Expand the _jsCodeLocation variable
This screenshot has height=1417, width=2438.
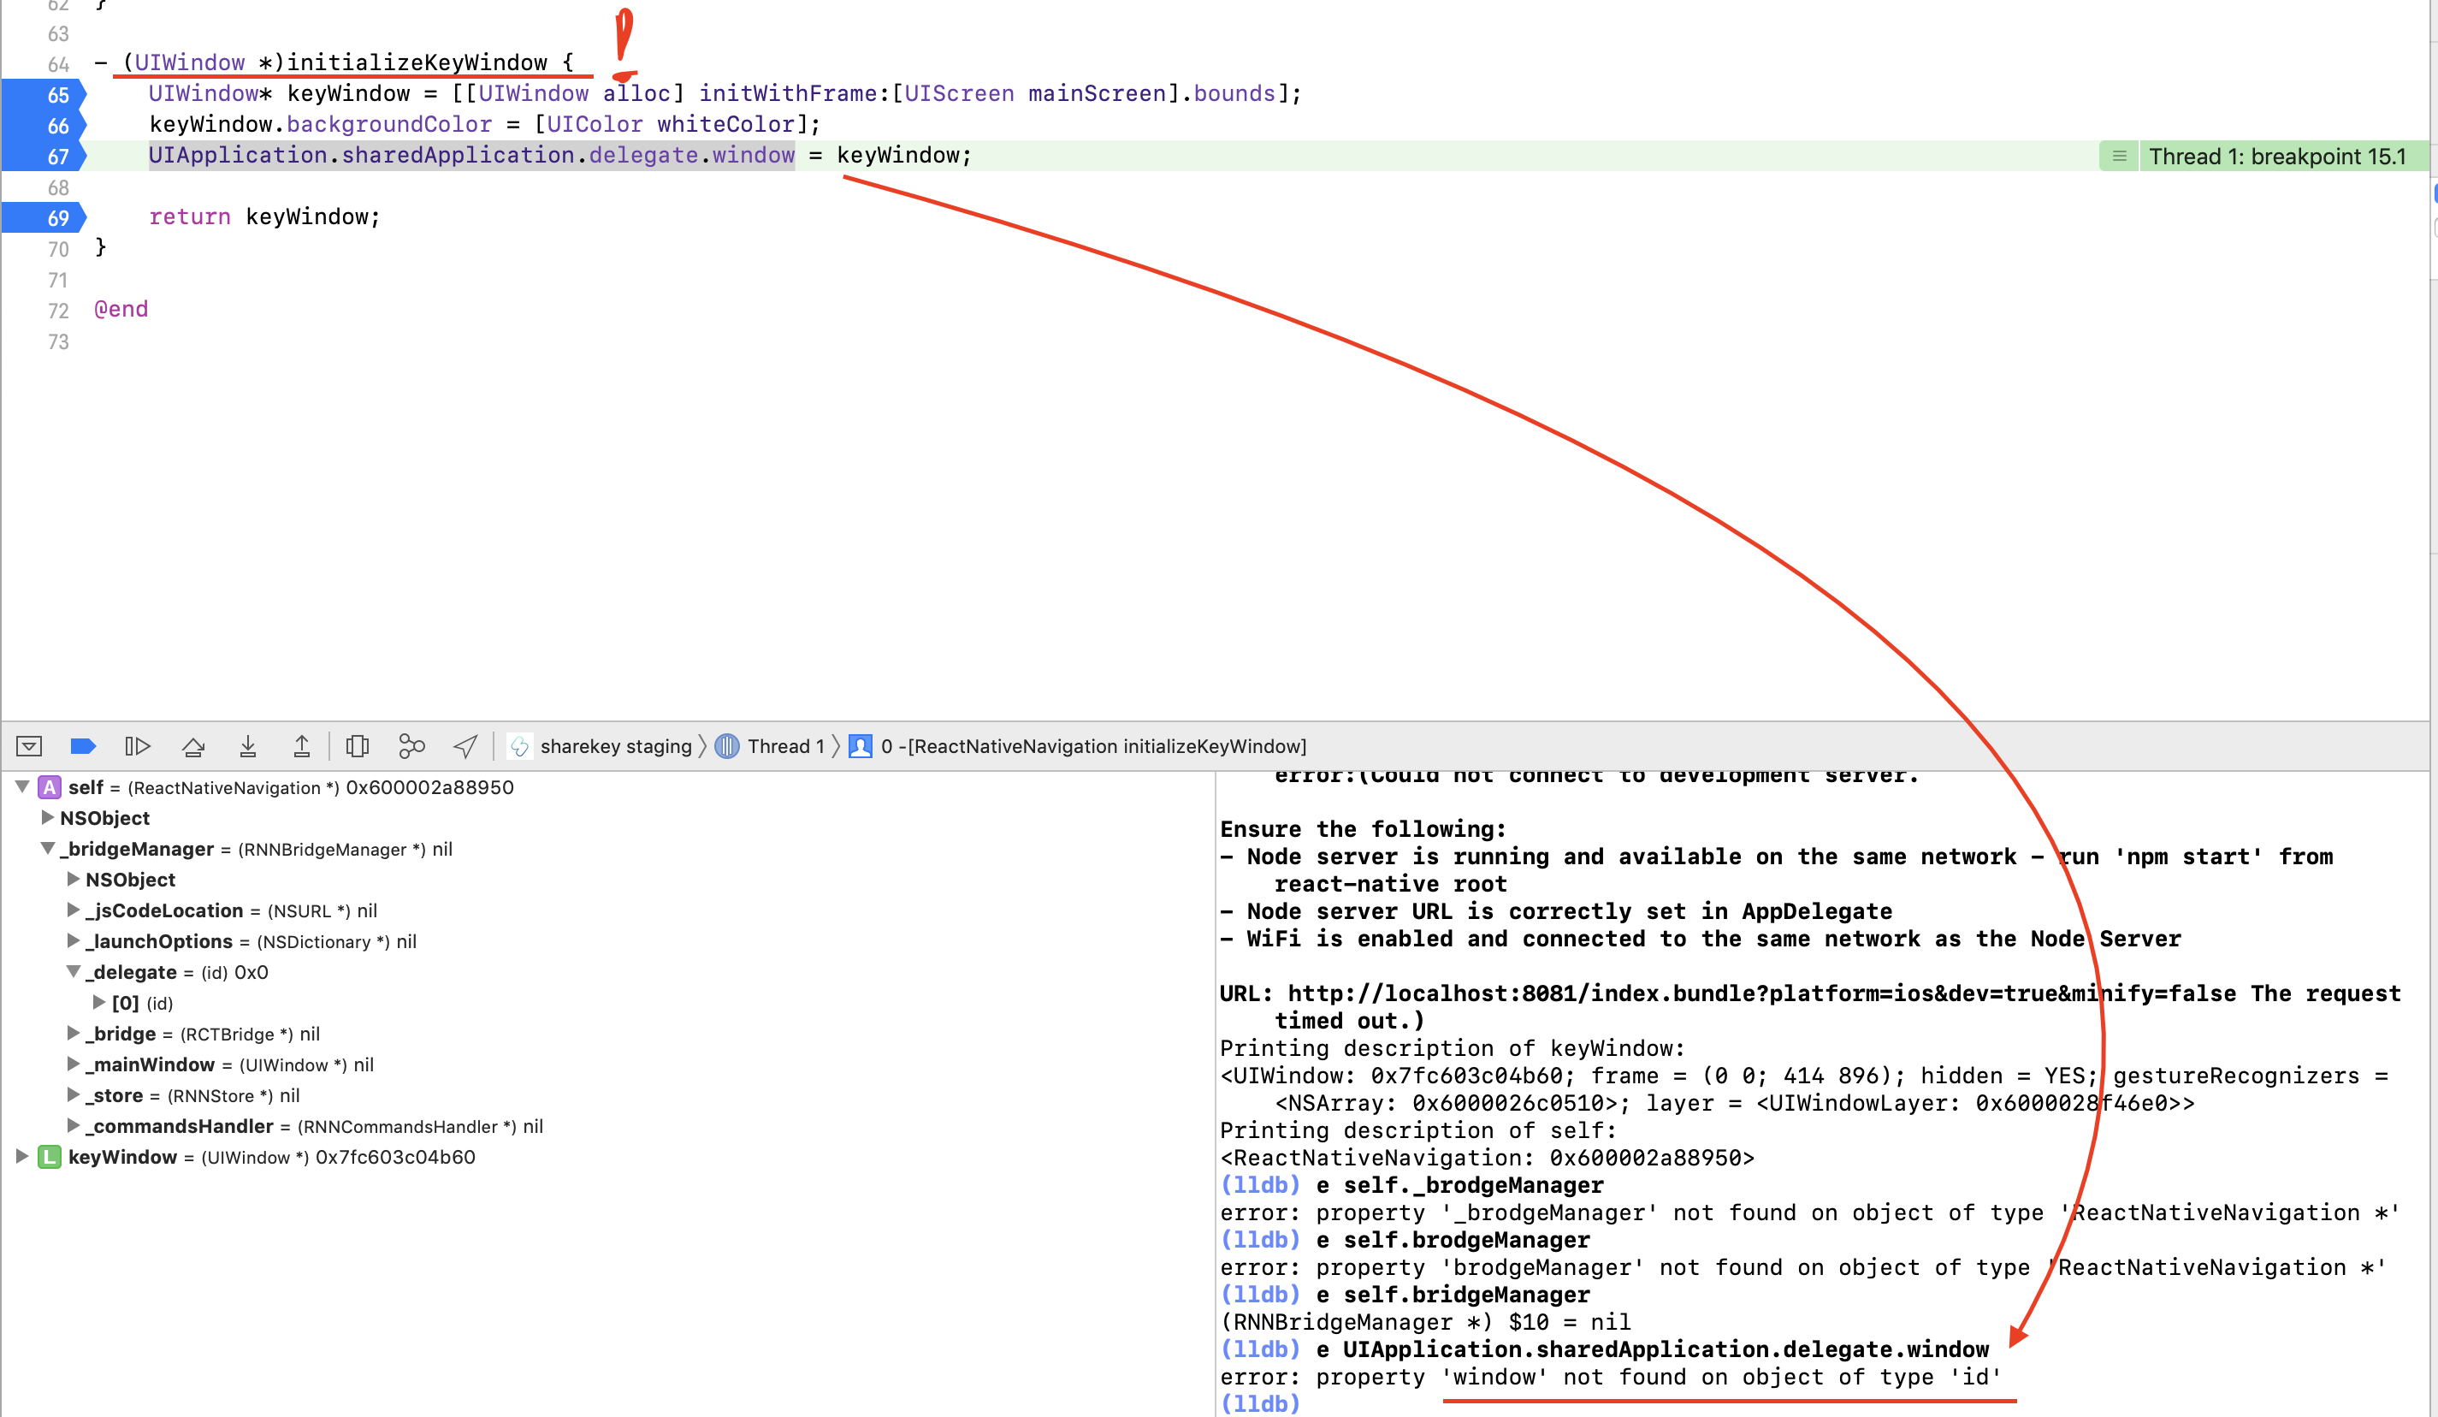(73, 910)
